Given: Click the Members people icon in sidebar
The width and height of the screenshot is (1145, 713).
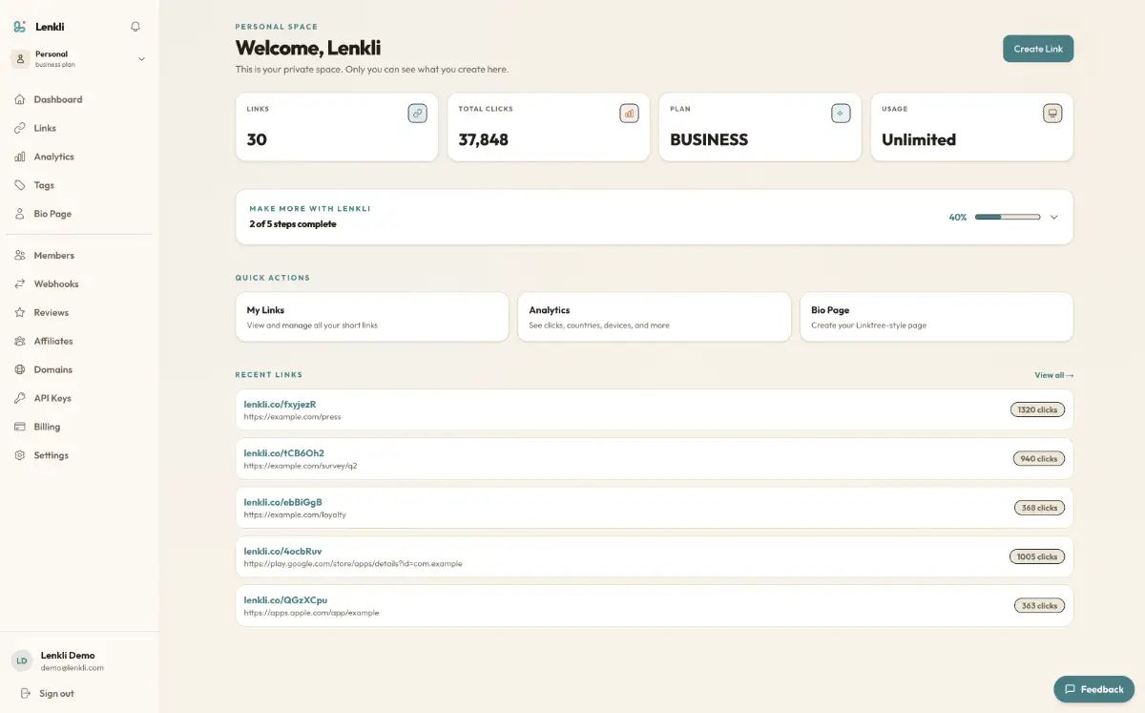Looking at the screenshot, I should coord(20,255).
